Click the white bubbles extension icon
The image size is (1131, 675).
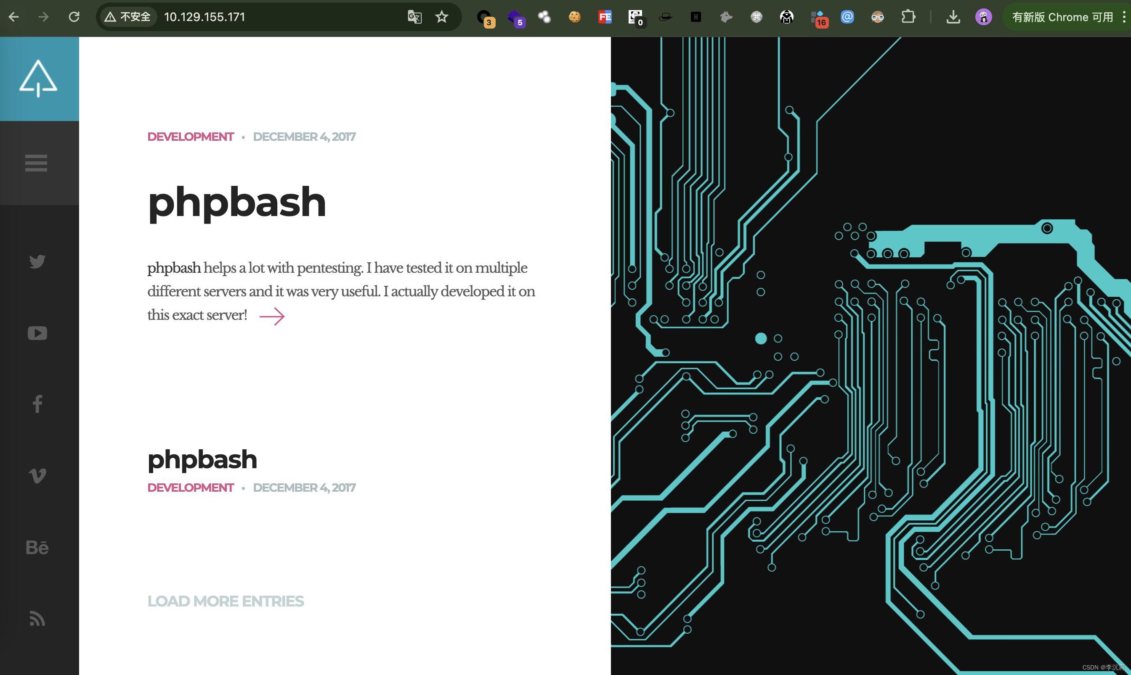pyautogui.click(x=544, y=17)
